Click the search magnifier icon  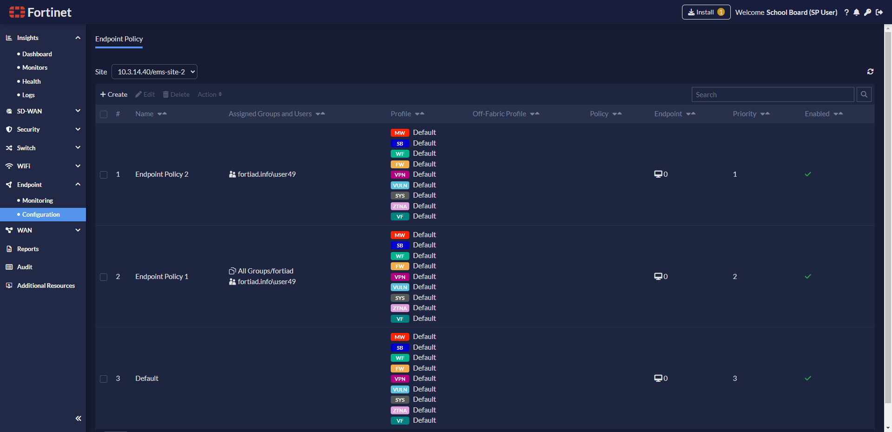(864, 94)
